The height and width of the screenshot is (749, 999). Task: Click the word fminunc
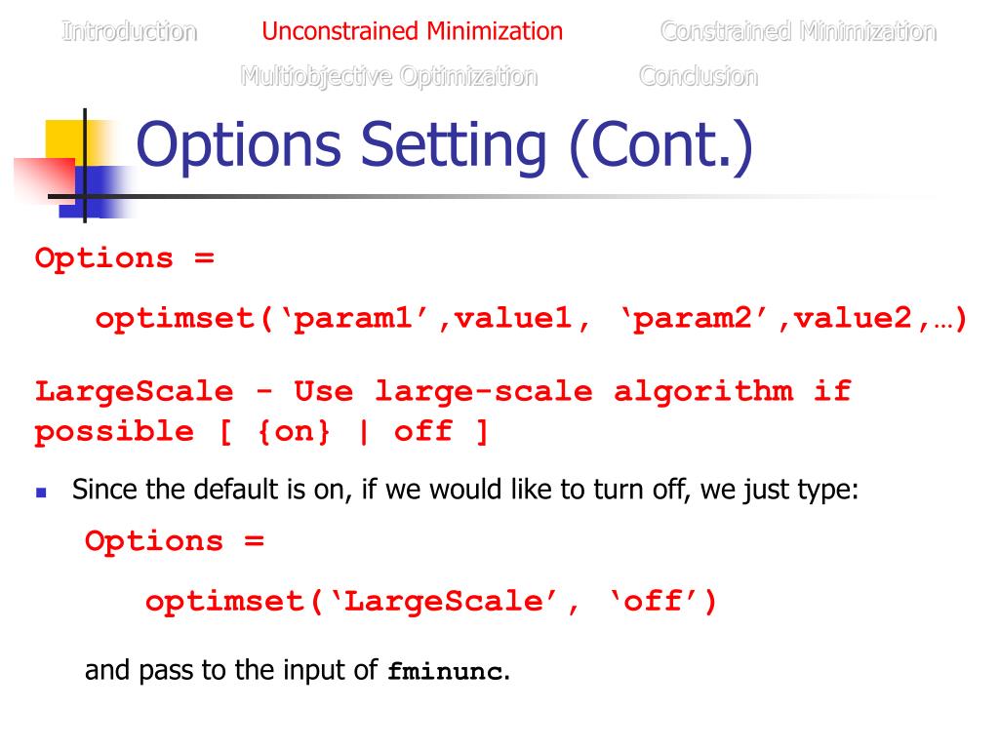(447, 672)
